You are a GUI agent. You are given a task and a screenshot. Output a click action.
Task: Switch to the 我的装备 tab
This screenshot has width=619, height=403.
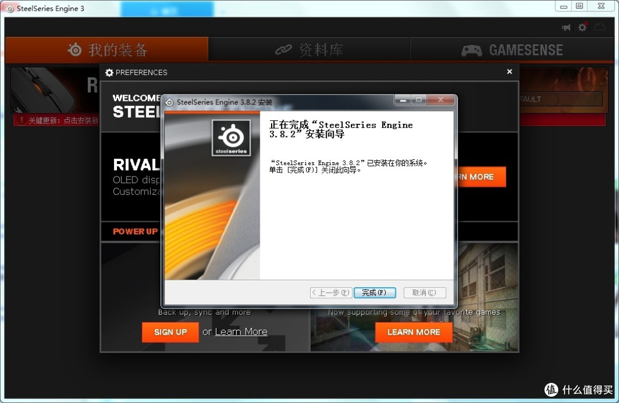(107, 50)
